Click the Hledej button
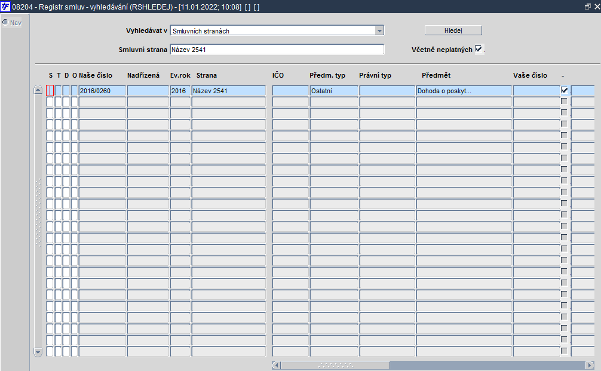This screenshot has width=601, height=371. (453, 30)
